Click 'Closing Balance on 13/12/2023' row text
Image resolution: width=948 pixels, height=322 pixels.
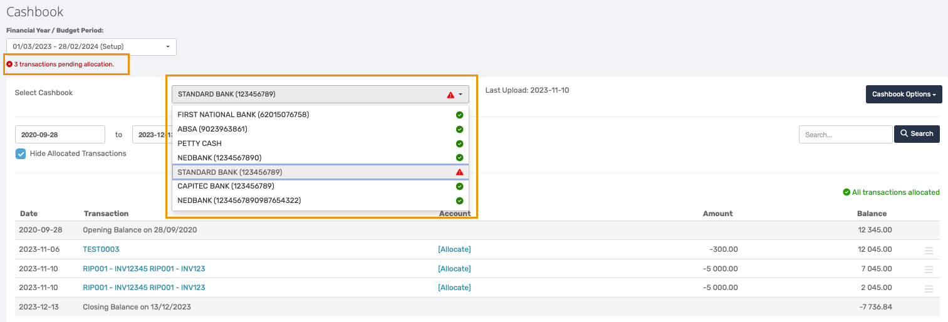coord(137,307)
